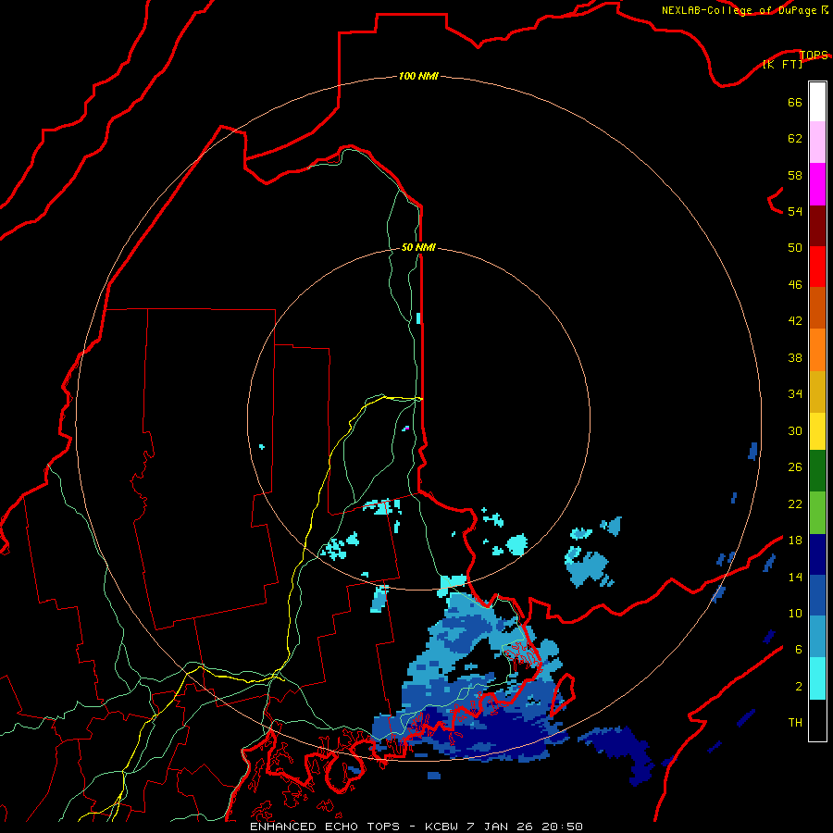Select the dark green legend swatch
Image resolution: width=833 pixels, height=833 pixels.
817,471
